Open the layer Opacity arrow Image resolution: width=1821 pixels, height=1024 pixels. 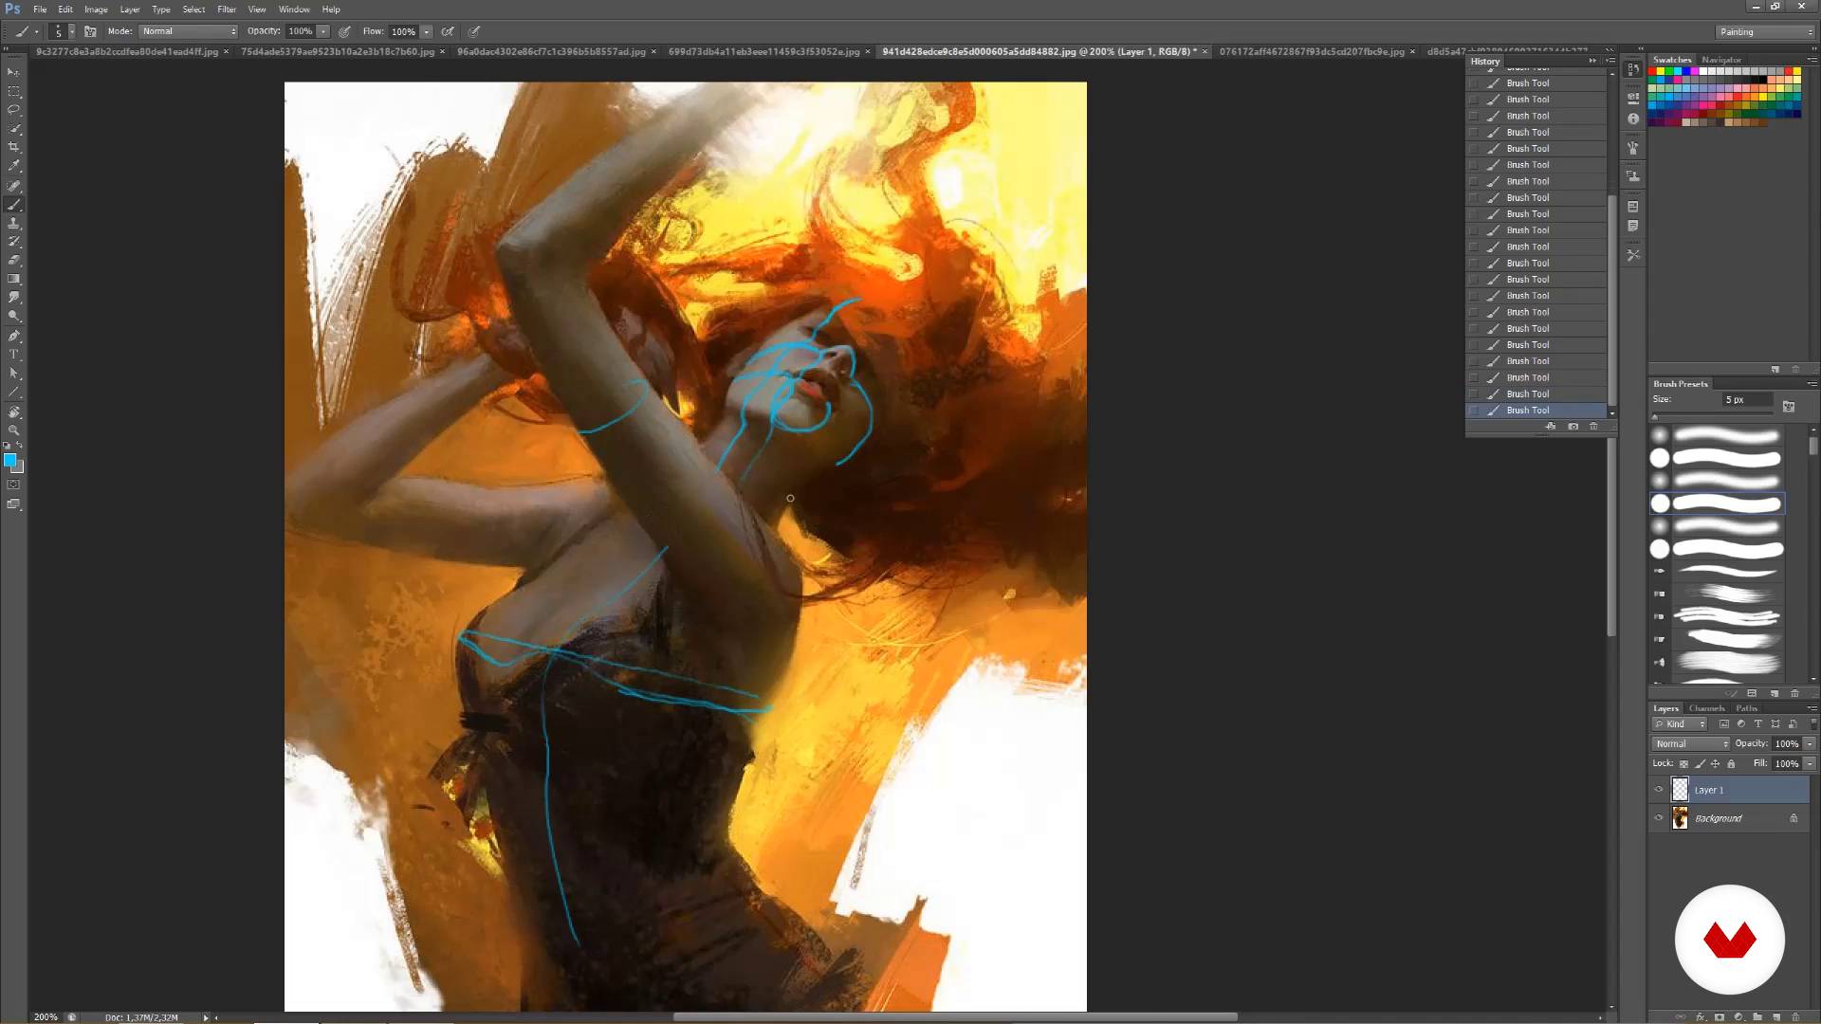coord(1810,744)
